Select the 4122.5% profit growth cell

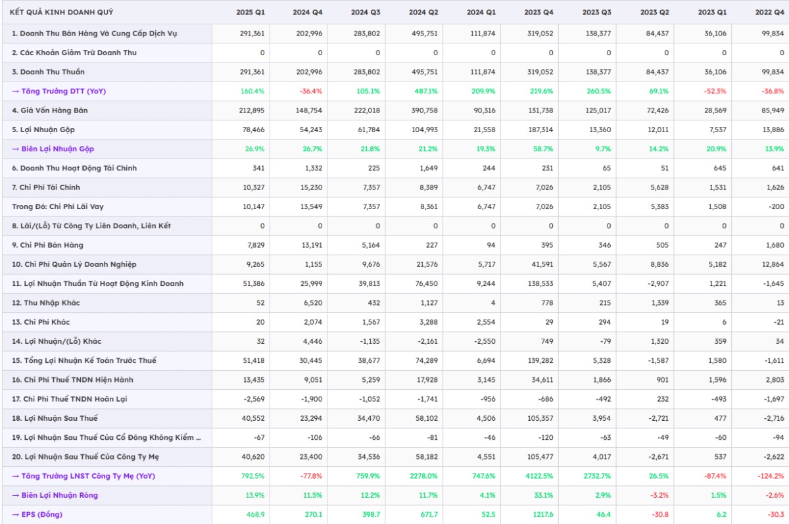pos(538,476)
